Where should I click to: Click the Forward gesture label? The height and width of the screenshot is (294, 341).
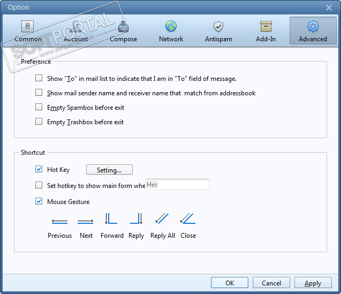click(x=112, y=236)
